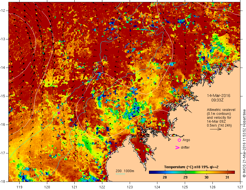This screenshot has height=190, width=246.
Task: Click the latitude label -12
Action: click(3, 11)
